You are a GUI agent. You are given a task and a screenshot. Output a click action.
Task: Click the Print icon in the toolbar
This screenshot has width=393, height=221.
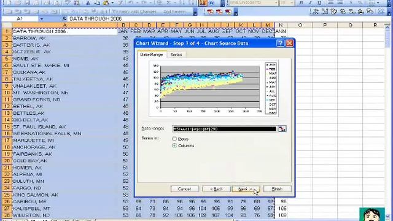(47, 2)
